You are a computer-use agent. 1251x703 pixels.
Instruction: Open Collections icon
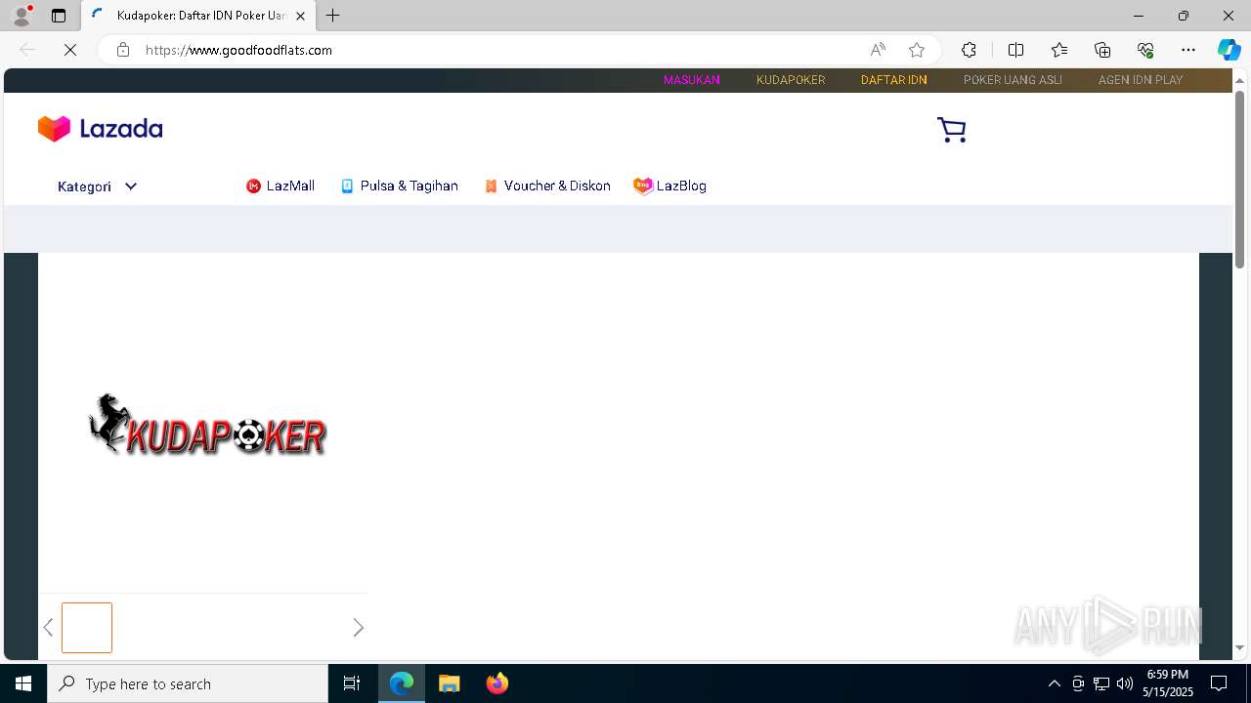coord(1102,50)
